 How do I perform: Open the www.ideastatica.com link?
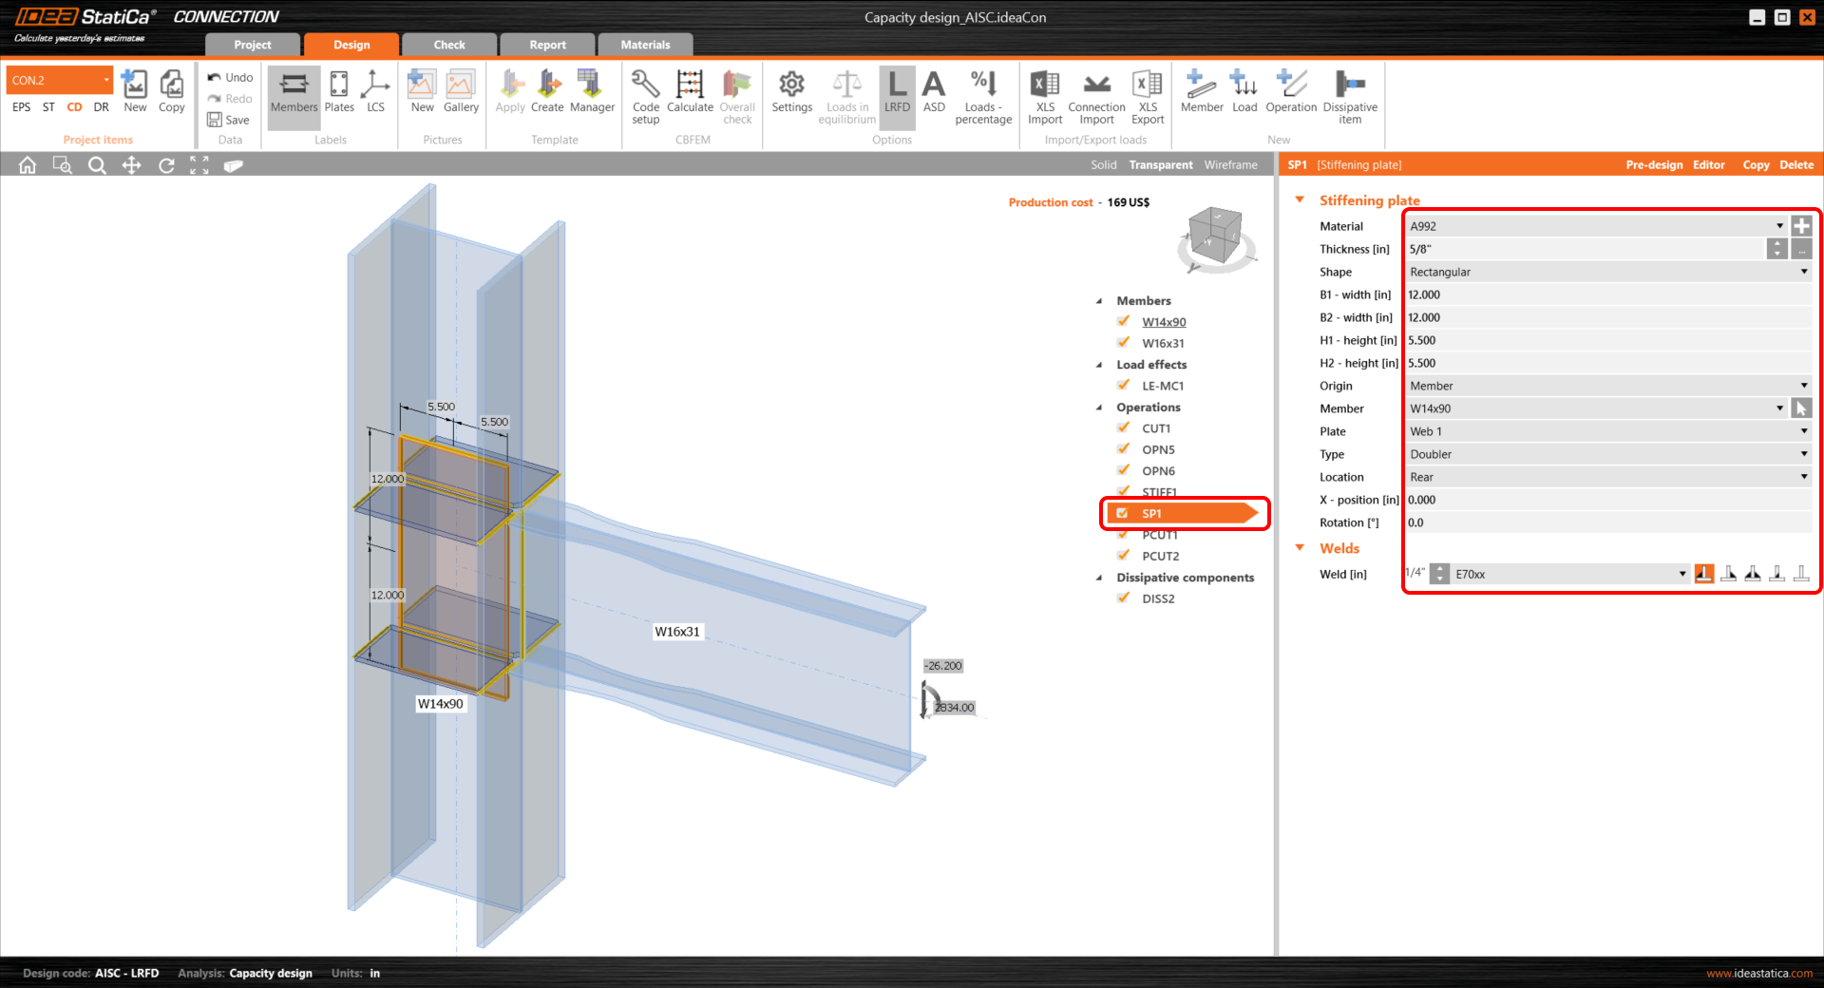coord(1758,973)
